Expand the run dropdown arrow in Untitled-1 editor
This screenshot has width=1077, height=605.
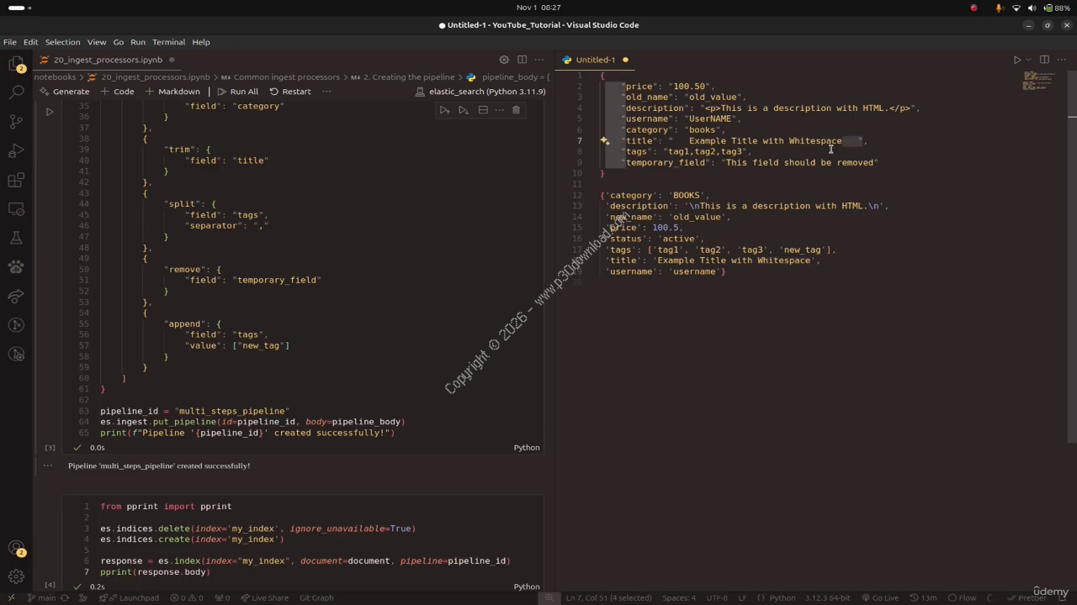(x=1028, y=60)
